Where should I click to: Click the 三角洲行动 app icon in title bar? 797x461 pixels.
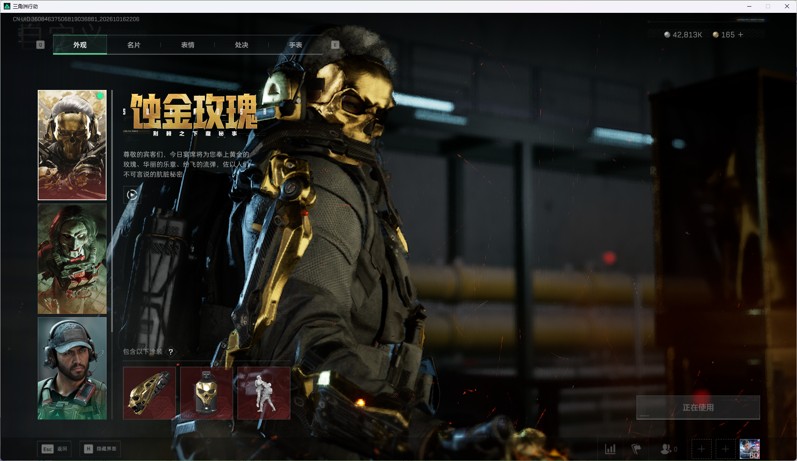click(7, 6)
